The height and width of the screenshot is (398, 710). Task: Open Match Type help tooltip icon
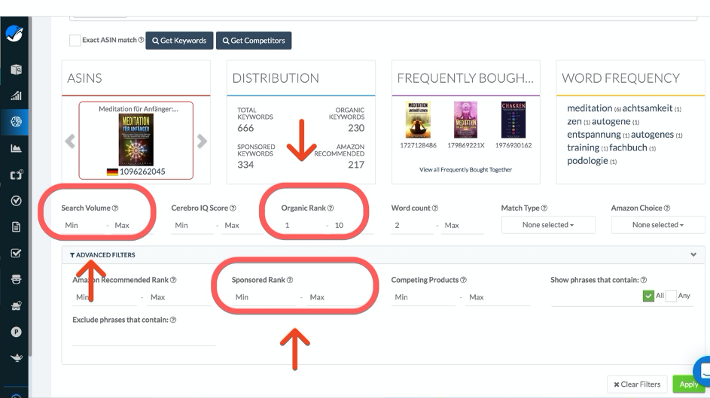tap(544, 208)
